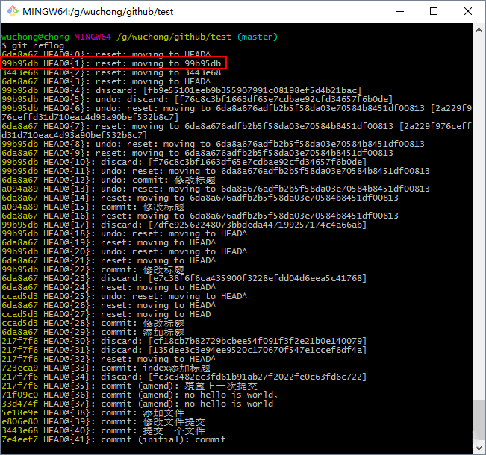
Task: Maximize the MINGW64 terminal window
Action: click(x=434, y=12)
